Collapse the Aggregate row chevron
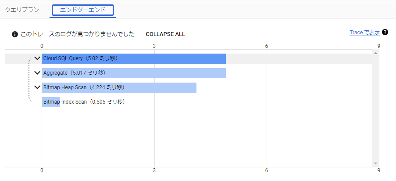 tap(37, 73)
